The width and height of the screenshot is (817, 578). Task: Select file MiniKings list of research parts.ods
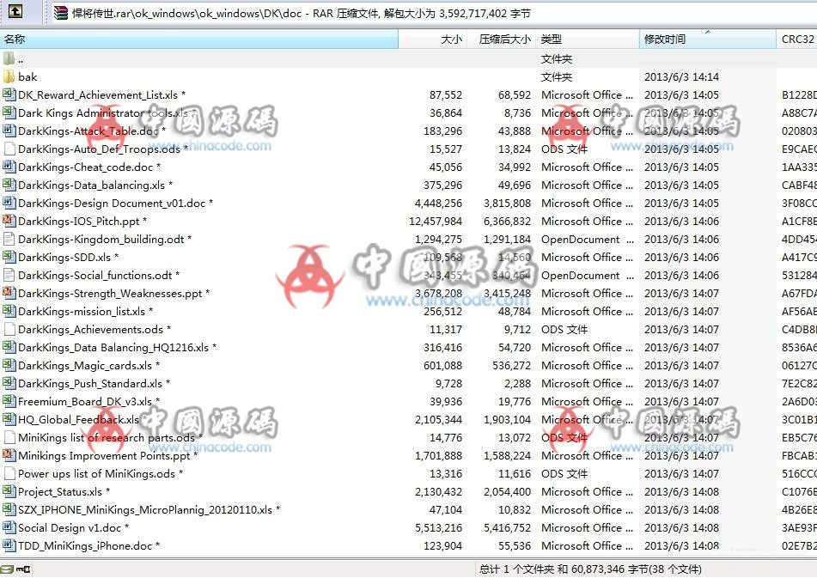110,437
